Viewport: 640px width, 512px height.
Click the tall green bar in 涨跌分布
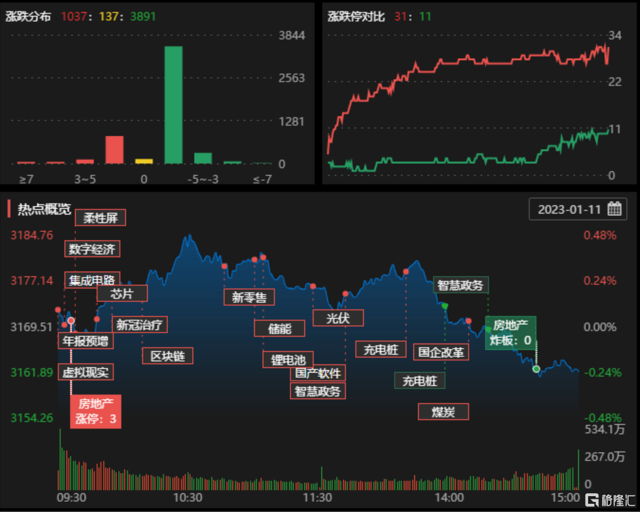pos(174,105)
